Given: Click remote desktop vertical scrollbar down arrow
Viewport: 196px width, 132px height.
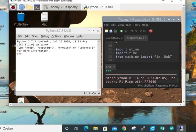Looking at the screenshot, I should coord(184,101).
